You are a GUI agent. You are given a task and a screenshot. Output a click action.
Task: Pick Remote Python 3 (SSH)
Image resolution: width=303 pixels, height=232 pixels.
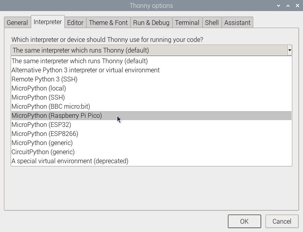(x=44, y=79)
